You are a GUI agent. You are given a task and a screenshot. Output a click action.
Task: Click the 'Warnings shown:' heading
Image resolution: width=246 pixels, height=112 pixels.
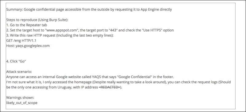pos(20,98)
